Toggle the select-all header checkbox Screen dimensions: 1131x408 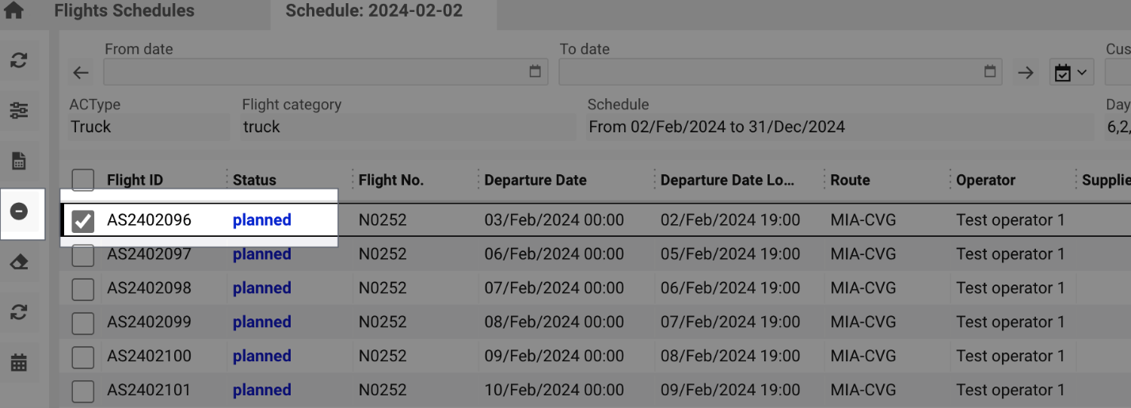(83, 180)
